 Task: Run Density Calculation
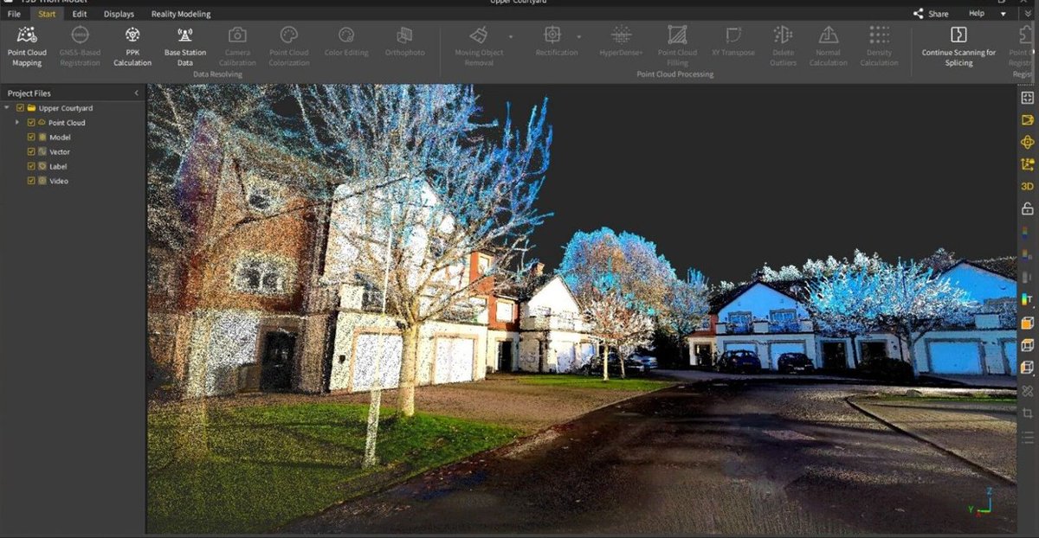click(x=879, y=46)
